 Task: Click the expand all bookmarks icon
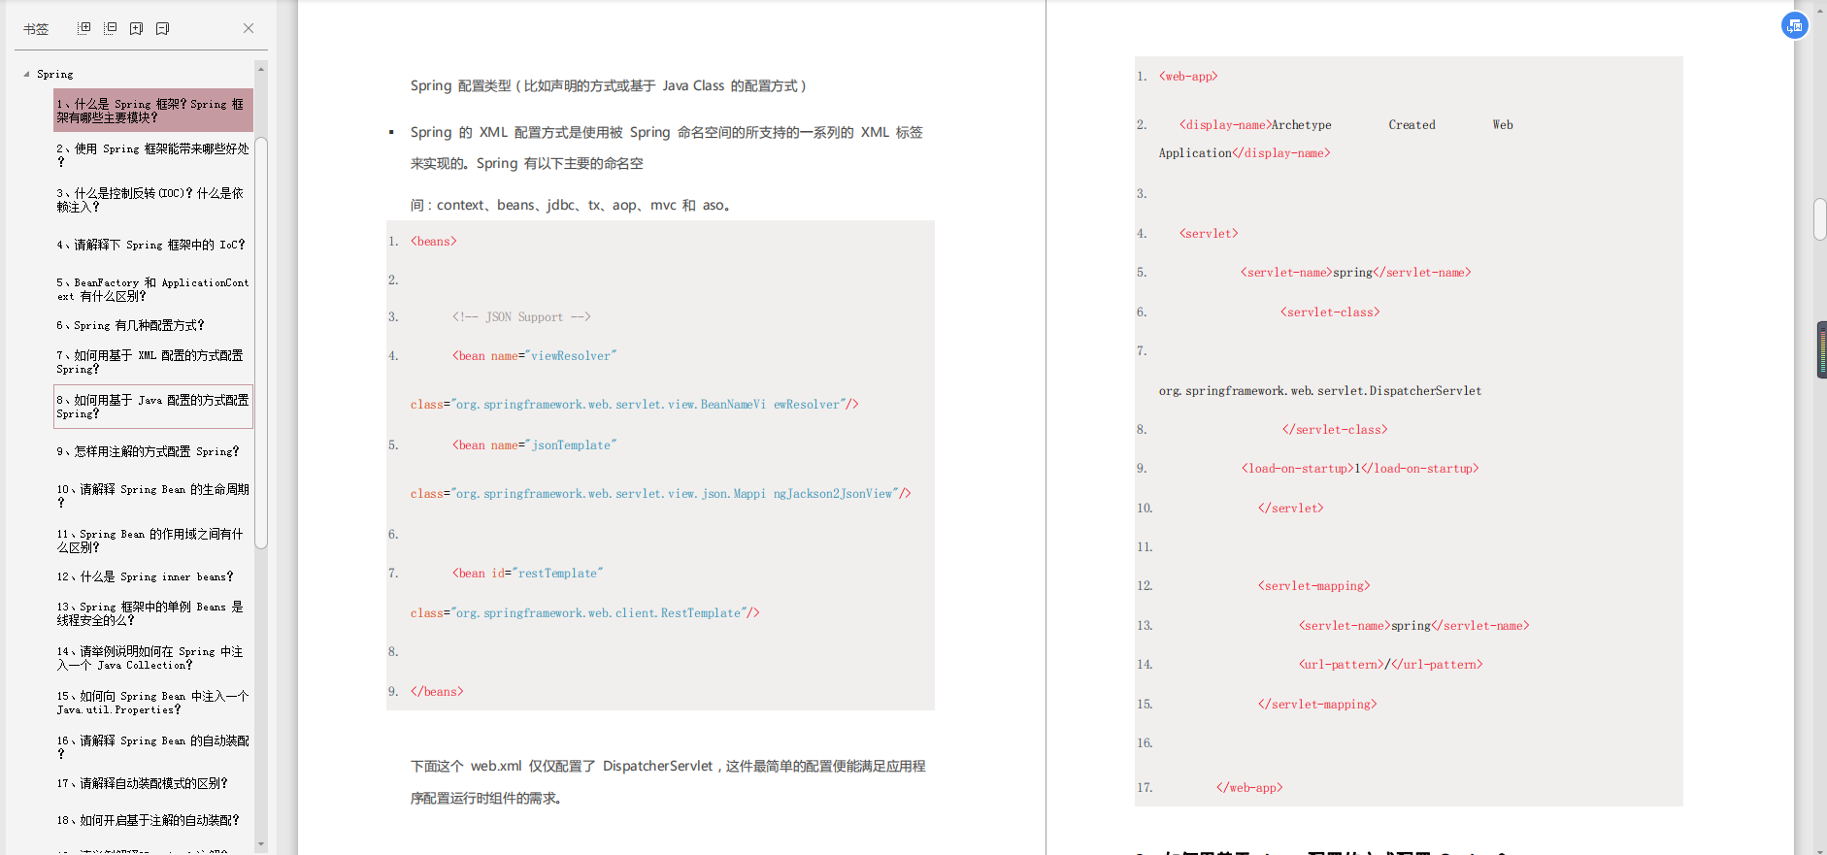pos(84,28)
